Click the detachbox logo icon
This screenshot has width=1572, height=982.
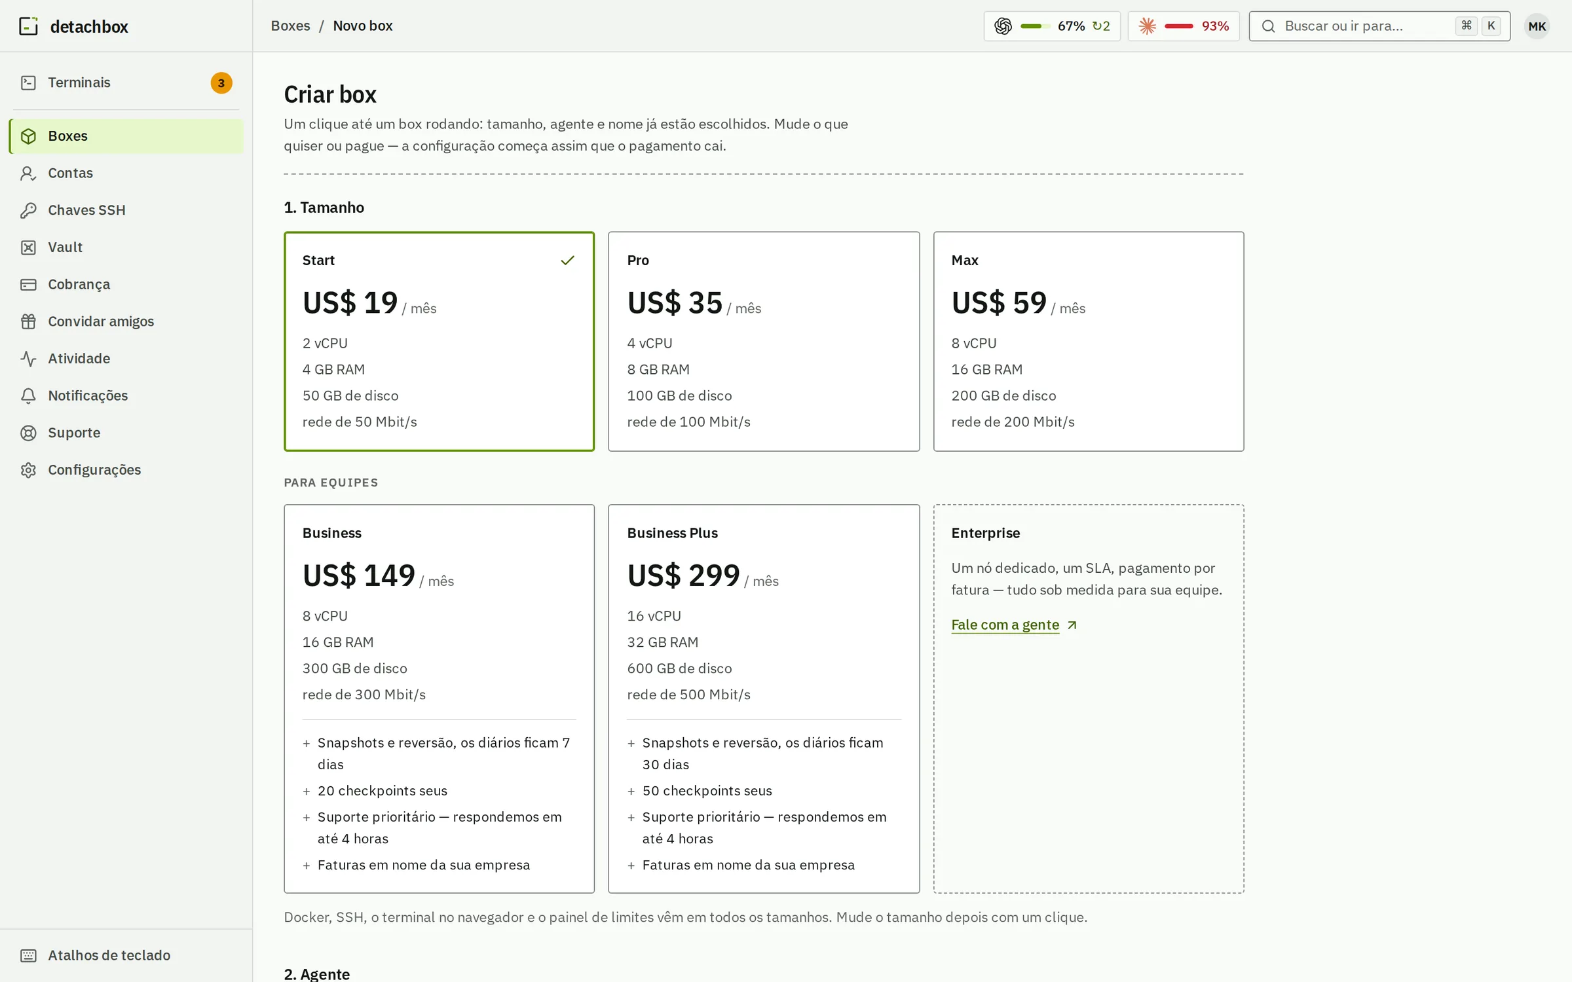pyautogui.click(x=28, y=26)
